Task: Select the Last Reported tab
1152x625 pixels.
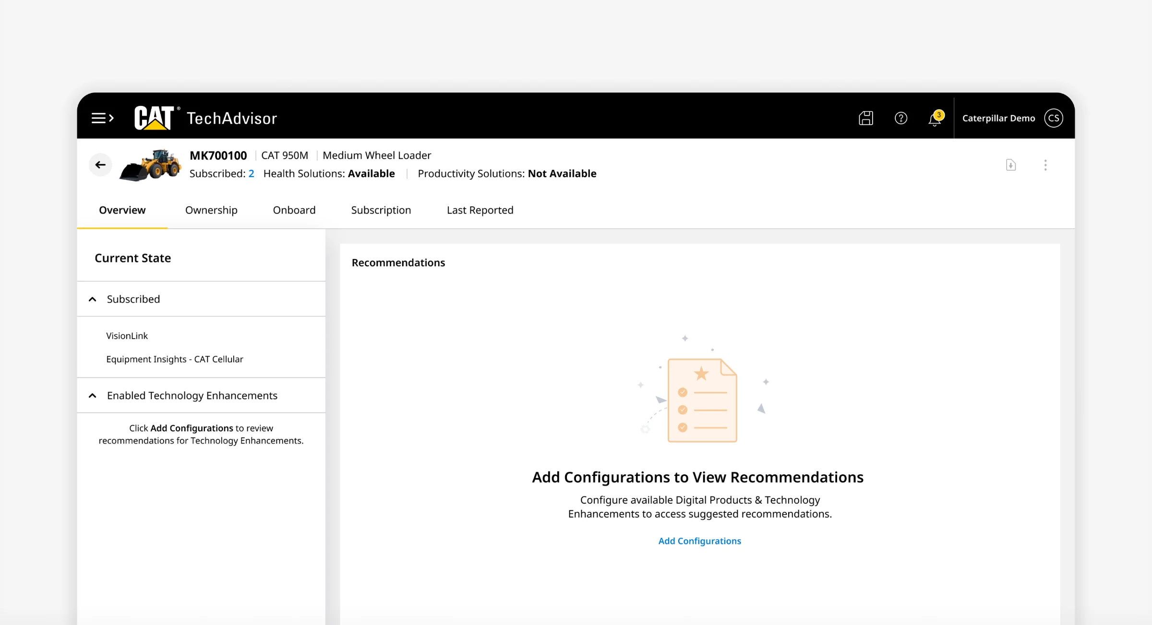Action: pos(480,210)
